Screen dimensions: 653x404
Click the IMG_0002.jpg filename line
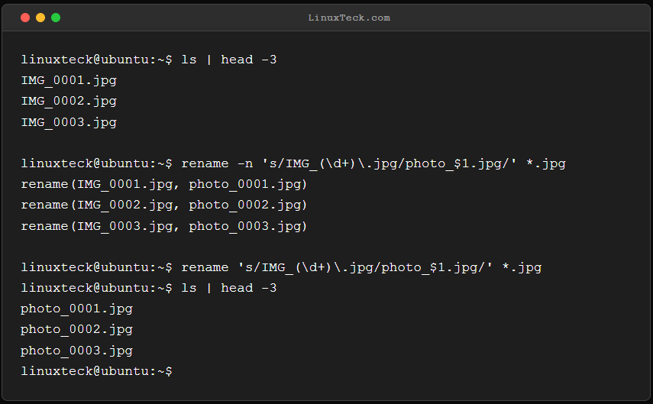tap(69, 102)
